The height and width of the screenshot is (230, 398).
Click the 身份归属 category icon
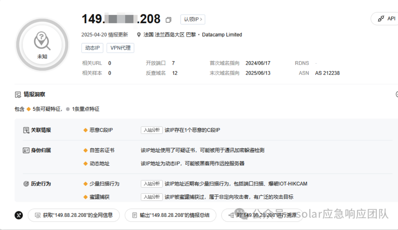[x=26, y=150]
